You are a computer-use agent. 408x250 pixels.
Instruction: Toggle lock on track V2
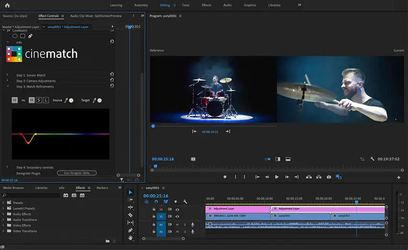[154, 209]
